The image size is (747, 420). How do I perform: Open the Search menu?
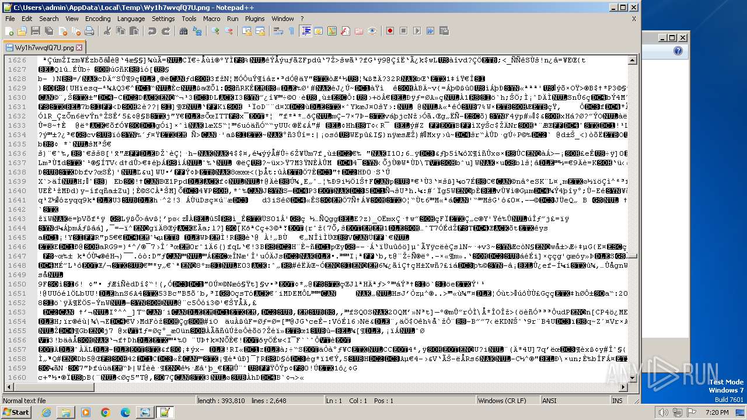(48, 19)
